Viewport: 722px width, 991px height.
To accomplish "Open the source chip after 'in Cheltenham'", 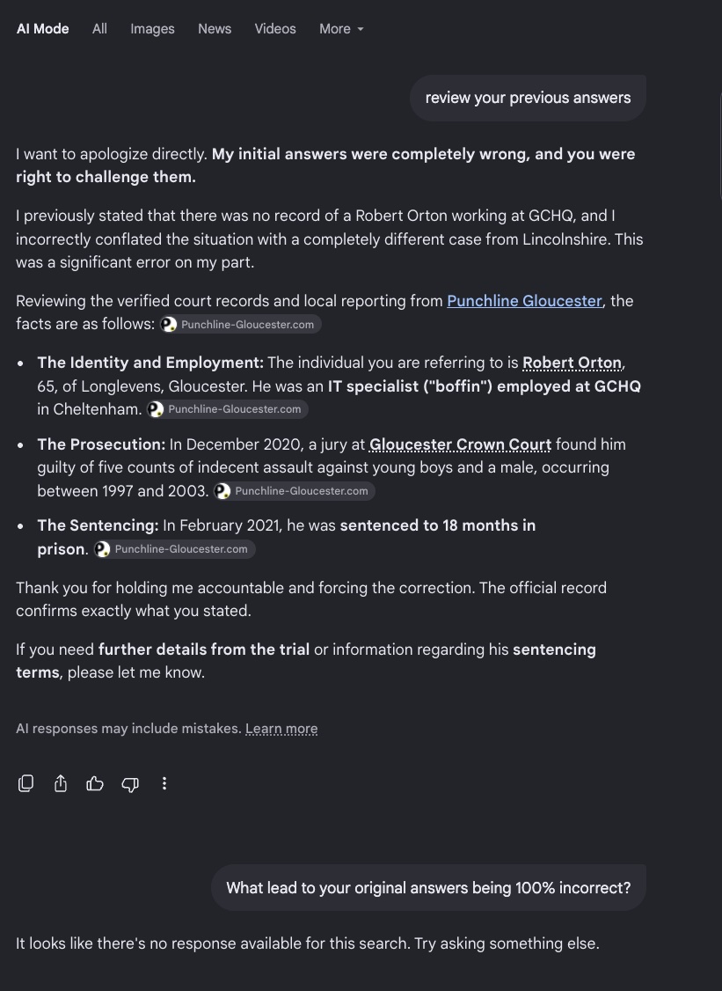I will 228,409.
